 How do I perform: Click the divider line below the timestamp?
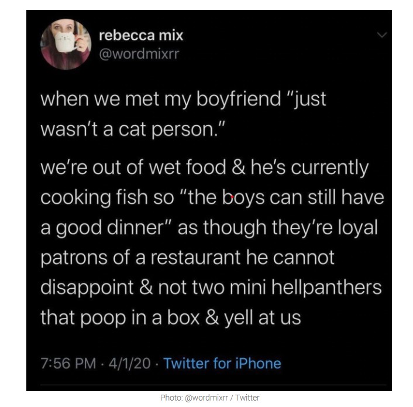point(214,385)
